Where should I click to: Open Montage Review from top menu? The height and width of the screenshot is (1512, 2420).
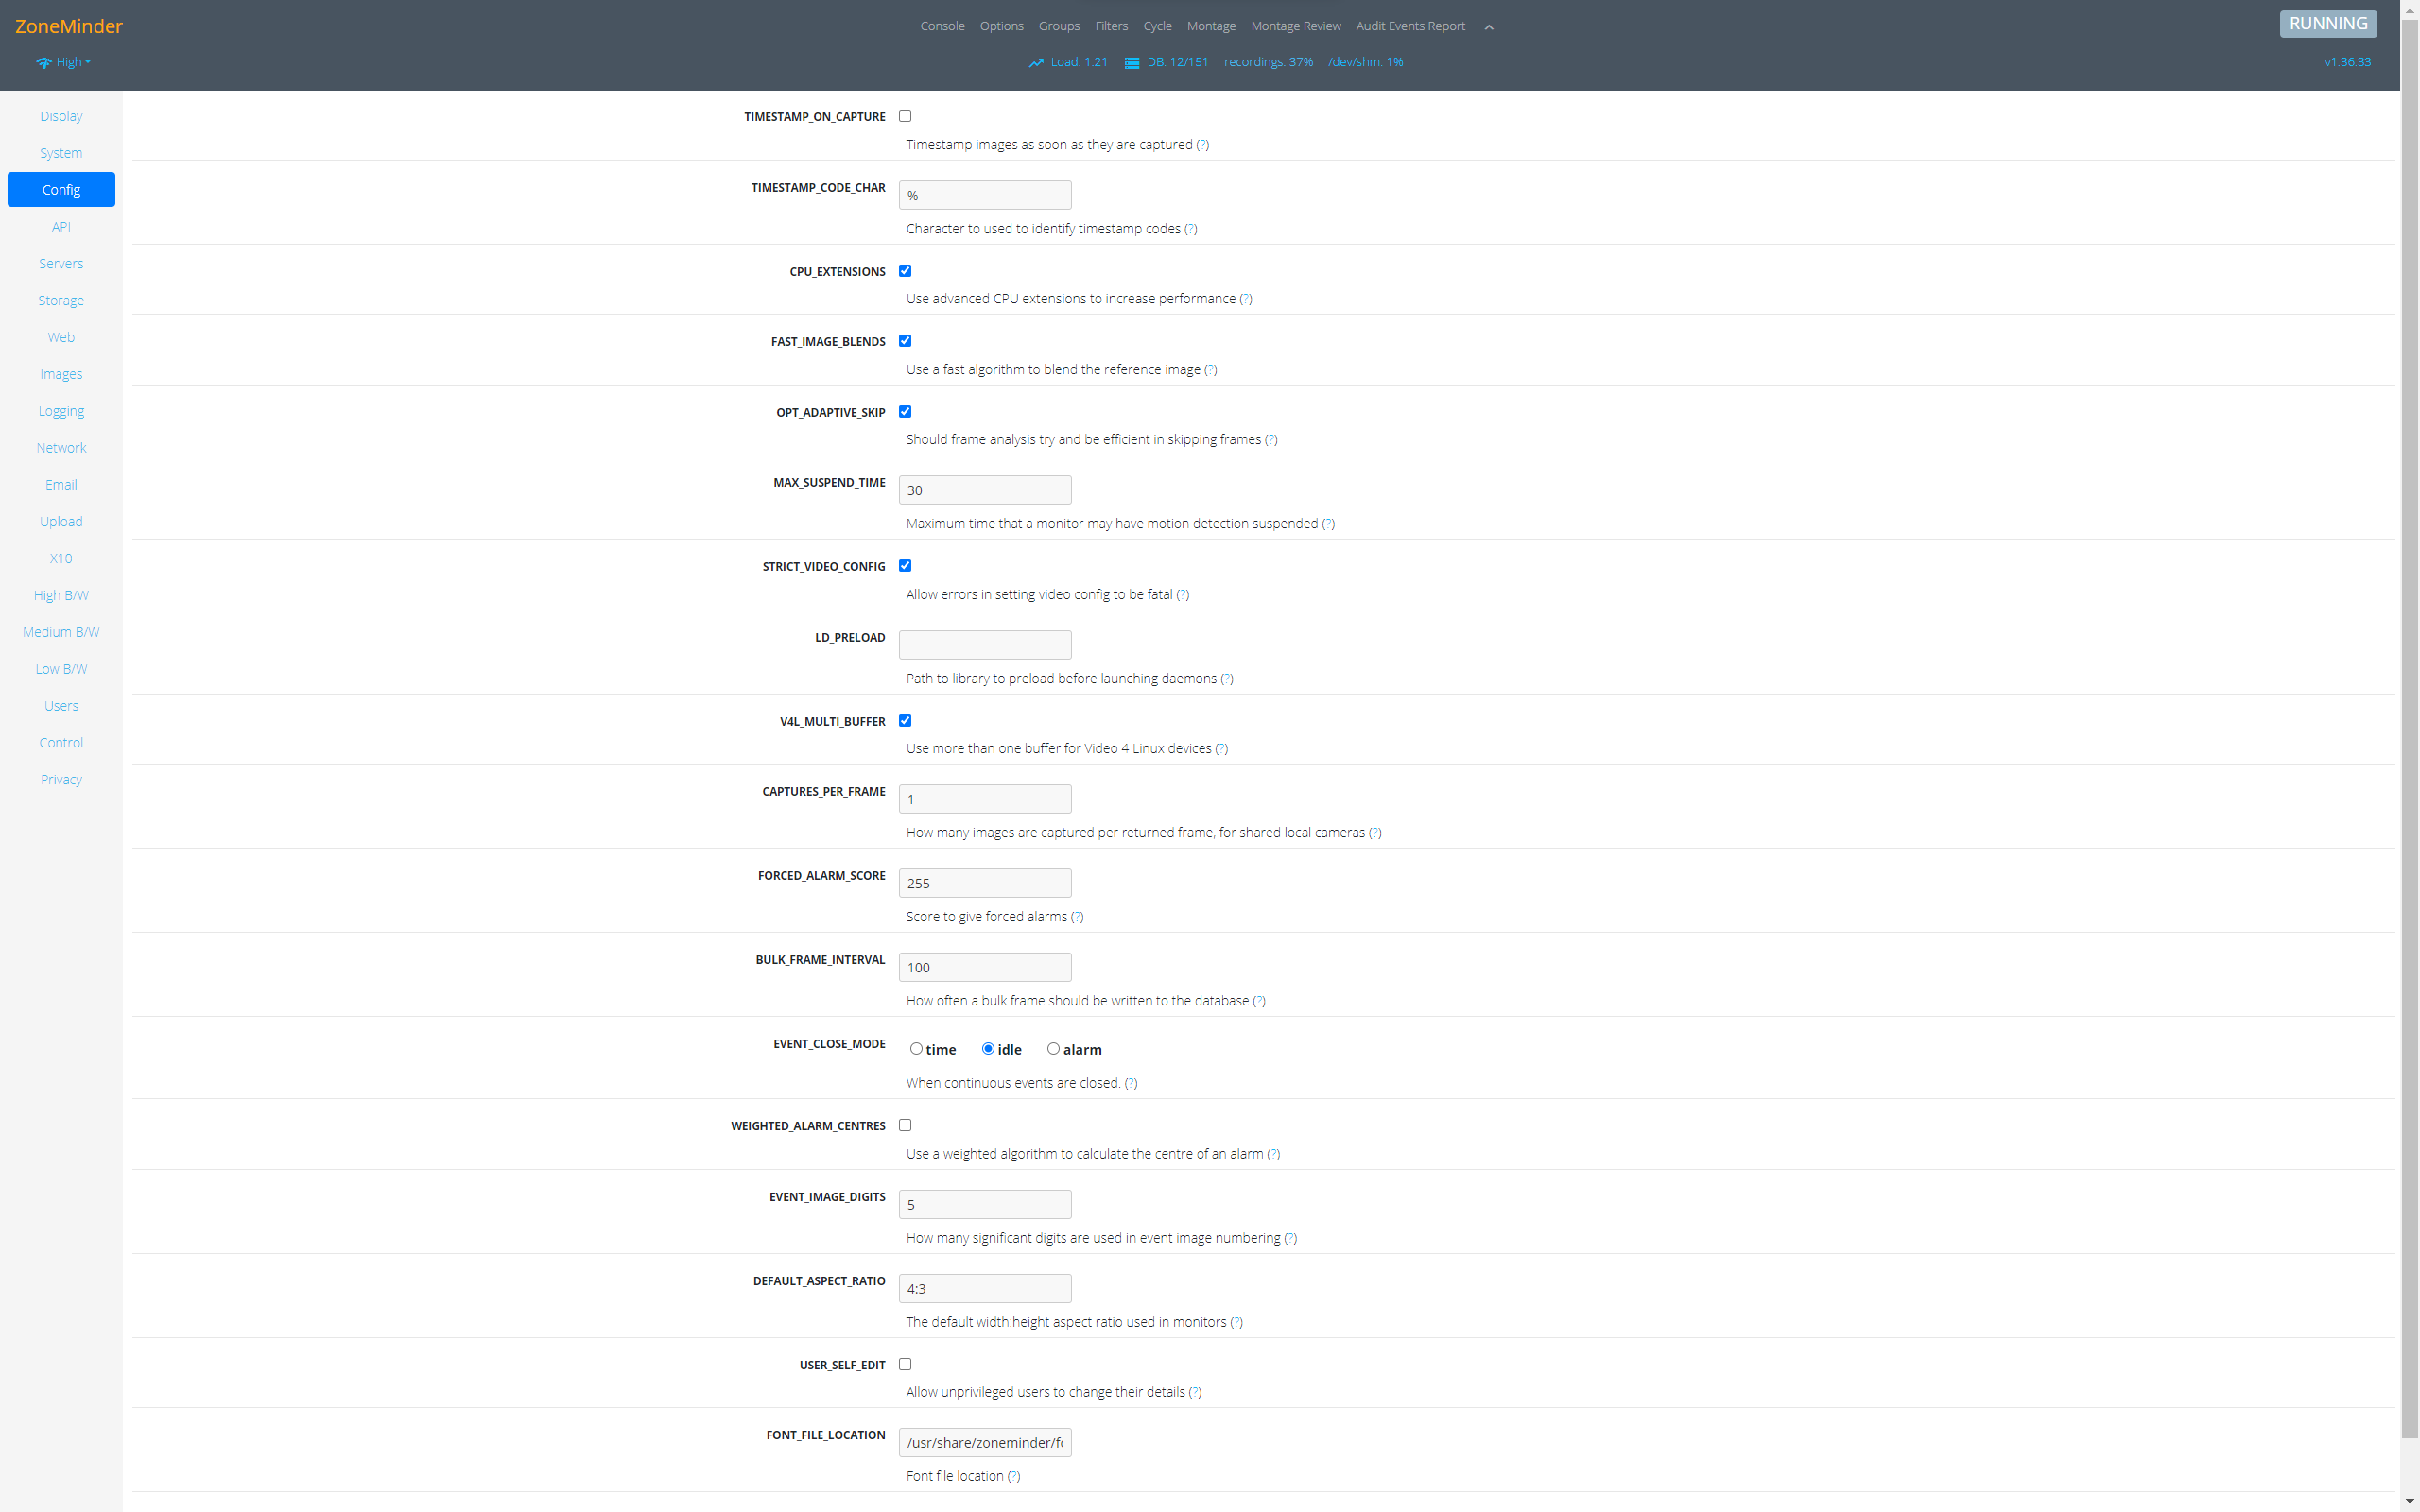click(x=1295, y=26)
